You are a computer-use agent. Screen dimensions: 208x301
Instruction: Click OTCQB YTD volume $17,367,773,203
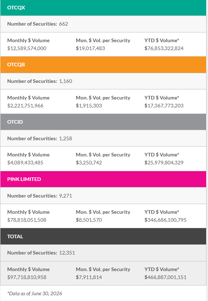point(164,106)
